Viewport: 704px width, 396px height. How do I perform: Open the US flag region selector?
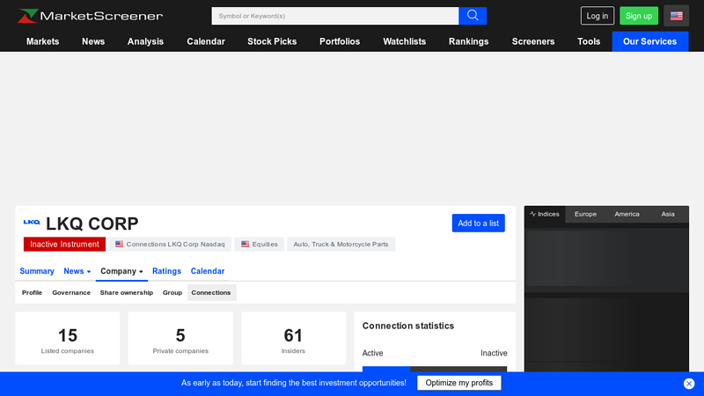676,16
